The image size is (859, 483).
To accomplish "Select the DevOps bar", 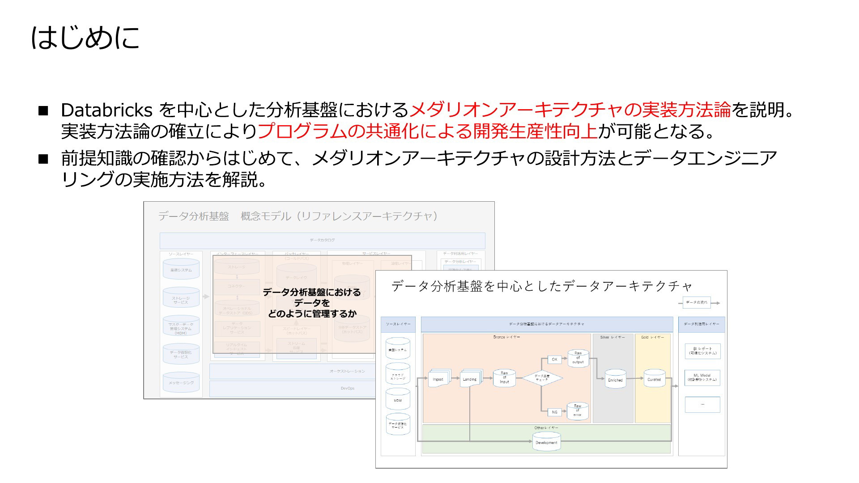I will click(293, 388).
